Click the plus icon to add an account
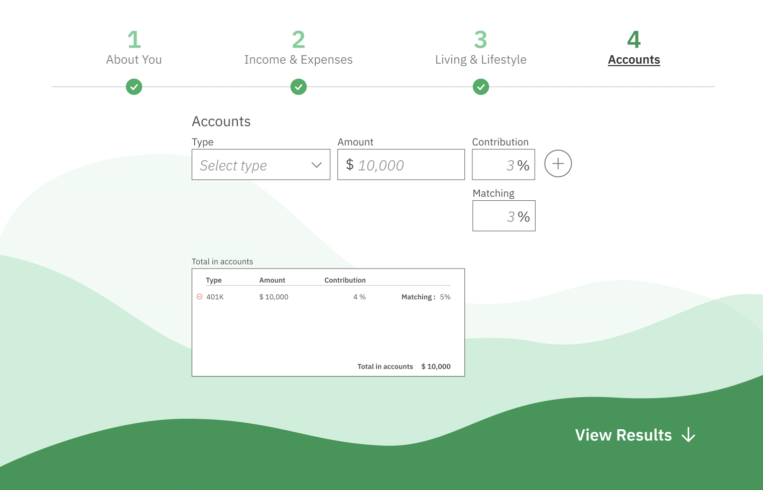 (558, 164)
